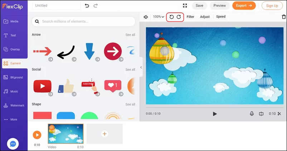The width and height of the screenshot is (287, 151).
Task: Add a new storyboard clip with plus
Action: (104, 134)
